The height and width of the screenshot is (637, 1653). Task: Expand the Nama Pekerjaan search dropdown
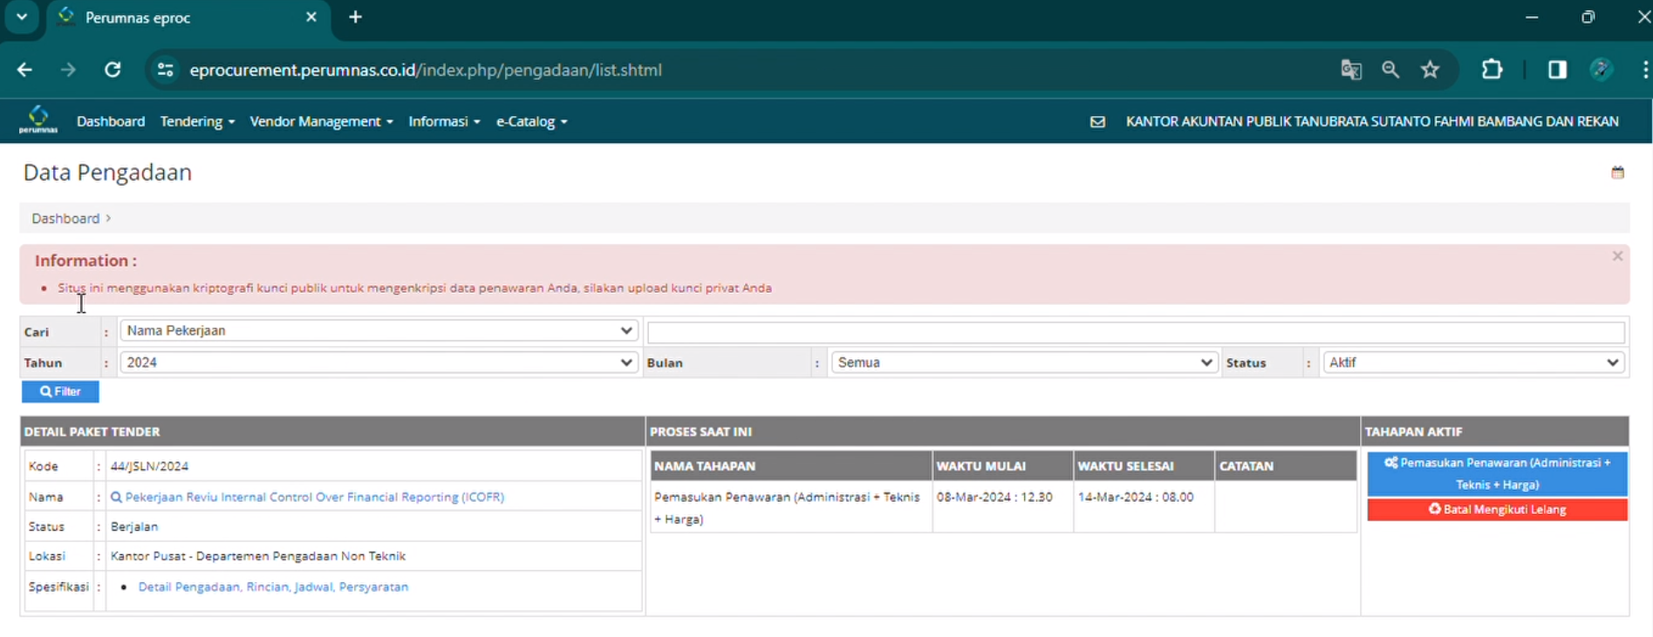coord(379,331)
